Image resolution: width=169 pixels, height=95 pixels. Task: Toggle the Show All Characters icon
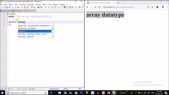pos(62,7)
